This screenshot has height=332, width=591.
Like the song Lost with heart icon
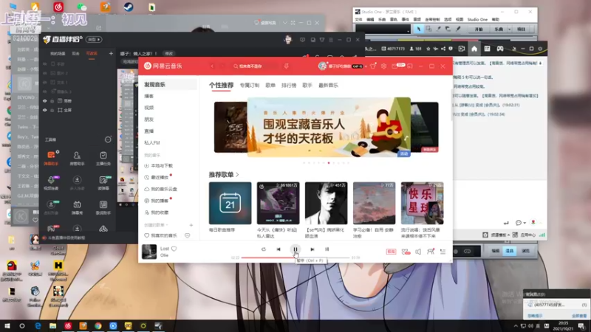174,249
